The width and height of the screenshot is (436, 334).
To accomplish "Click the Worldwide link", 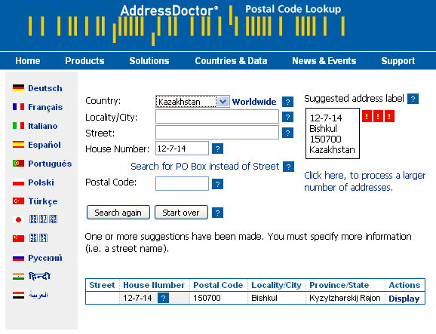I will [254, 102].
